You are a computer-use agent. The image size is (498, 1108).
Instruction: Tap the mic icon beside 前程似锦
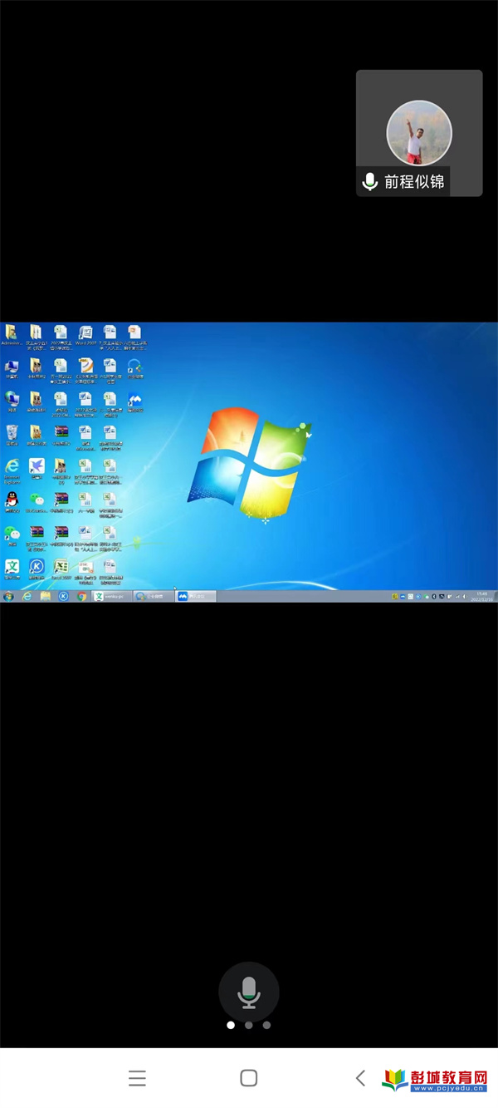(x=369, y=182)
